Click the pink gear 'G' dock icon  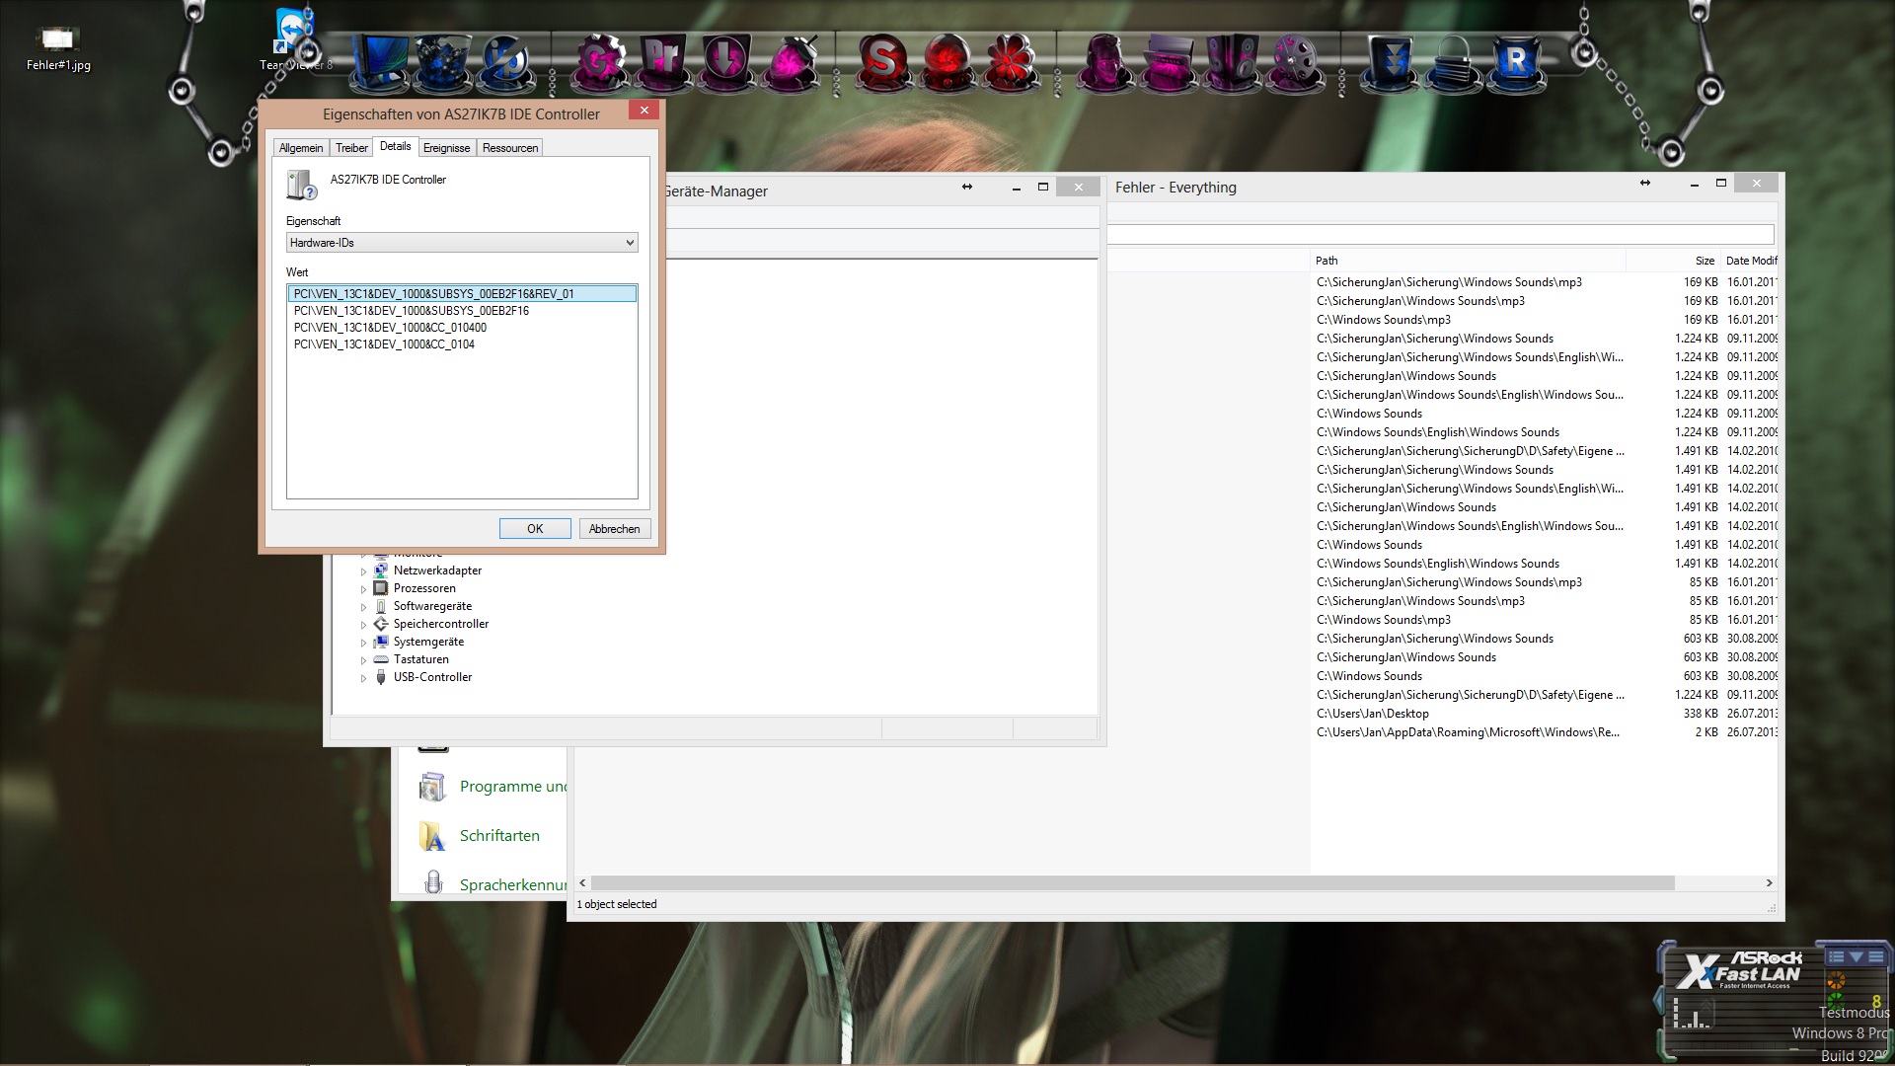pos(599,61)
